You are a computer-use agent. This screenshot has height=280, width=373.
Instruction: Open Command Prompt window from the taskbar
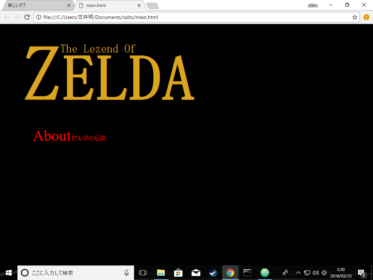tap(247, 273)
